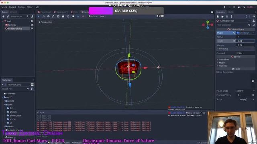Open viewport Perspective options menu
The image size is (257, 144).
45,22
